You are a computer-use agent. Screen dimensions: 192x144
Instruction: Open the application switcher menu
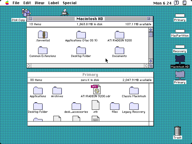[x=184, y=3]
